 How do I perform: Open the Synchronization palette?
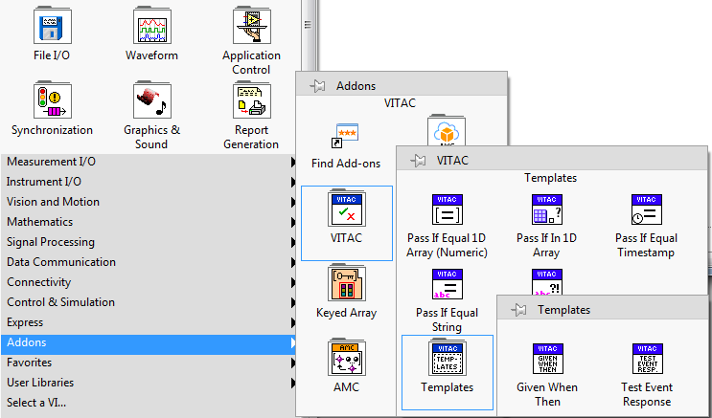[x=52, y=100]
